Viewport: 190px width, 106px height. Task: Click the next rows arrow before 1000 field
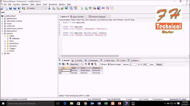point(141,64)
